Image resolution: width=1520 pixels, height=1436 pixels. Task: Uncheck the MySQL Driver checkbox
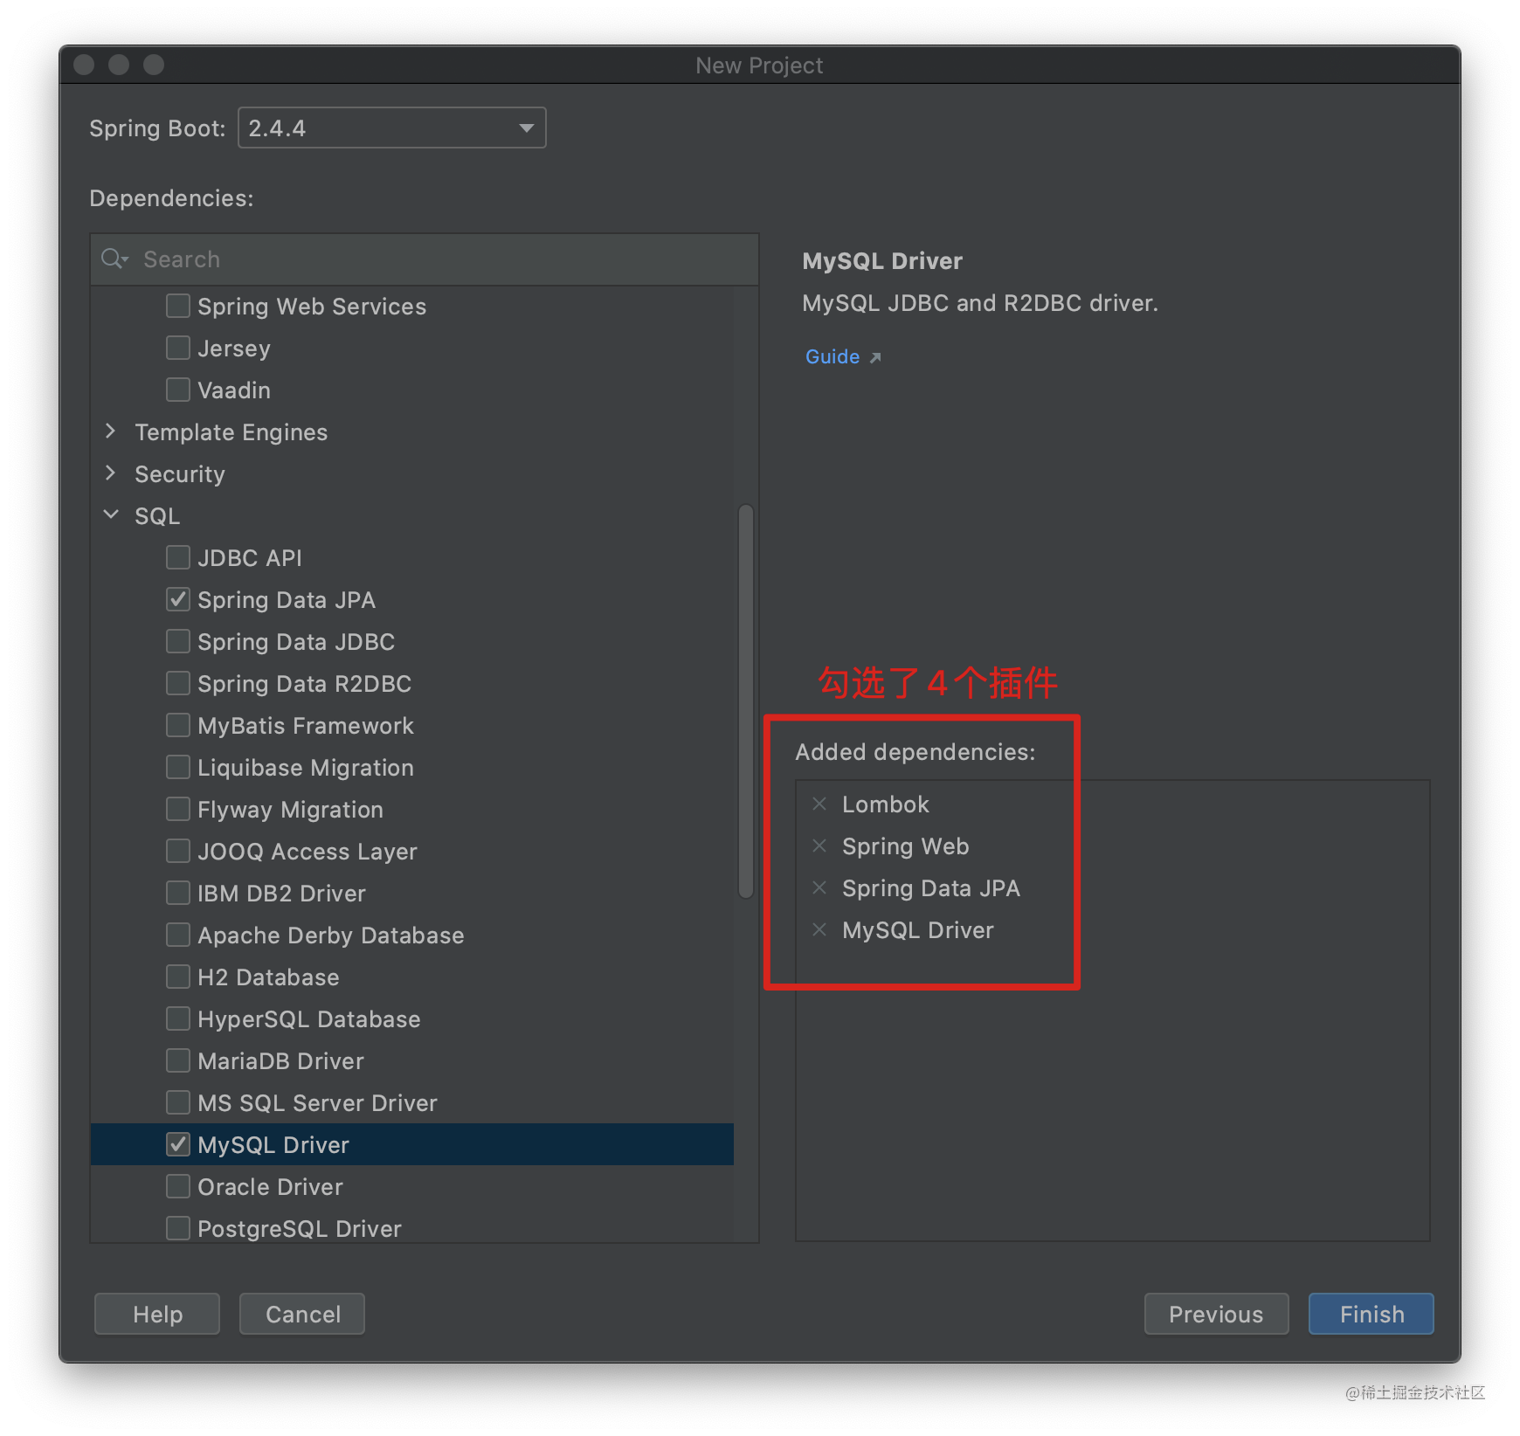[x=178, y=1144]
